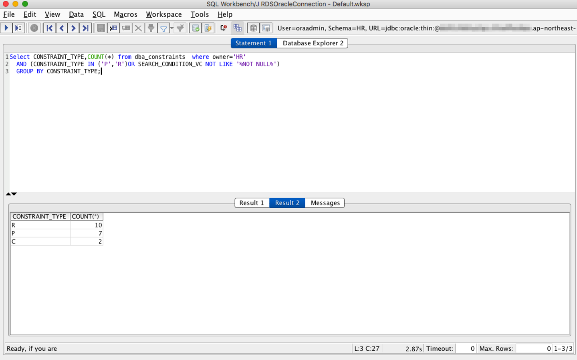Click the Max. Rows input field
Viewport: 577px width, 360px height.
(x=534, y=348)
